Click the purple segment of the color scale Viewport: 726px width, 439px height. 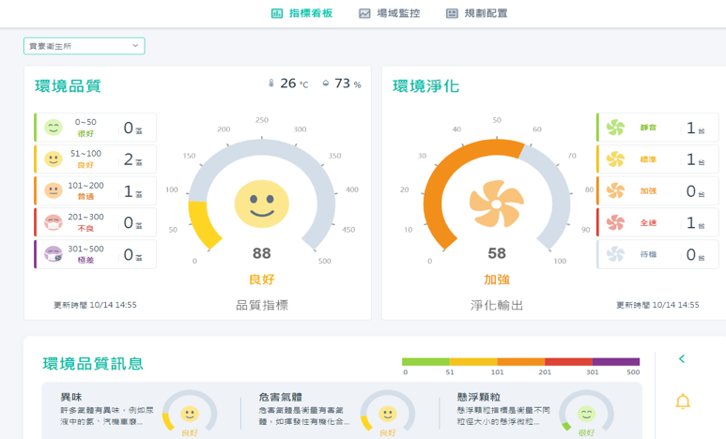616,362
